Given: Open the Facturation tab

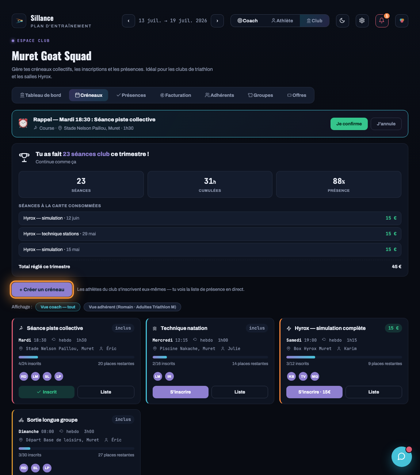Looking at the screenshot, I should [176, 95].
